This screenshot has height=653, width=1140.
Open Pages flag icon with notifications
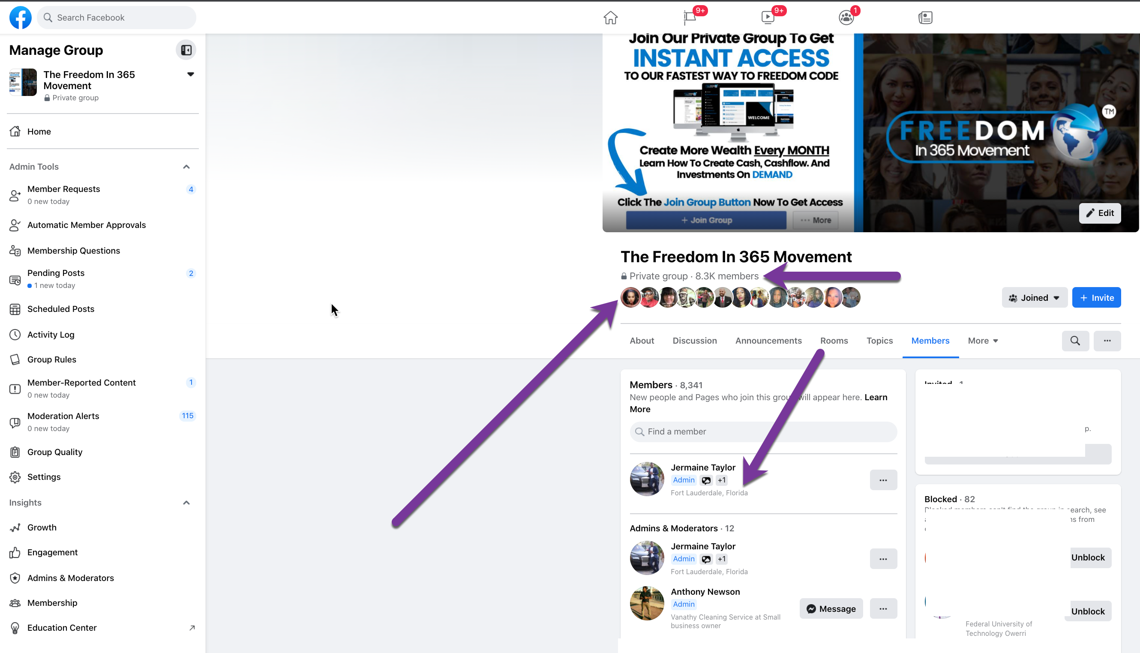click(x=690, y=18)
